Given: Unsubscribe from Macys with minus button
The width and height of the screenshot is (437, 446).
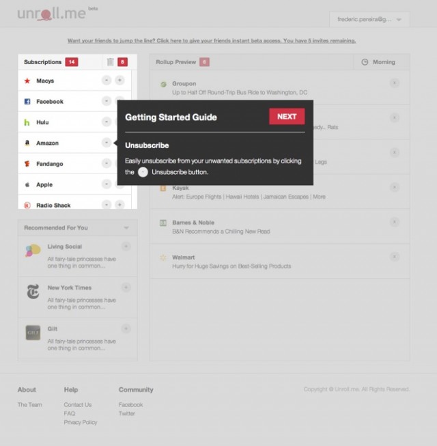Looking at the screenshot, I should (107, 80).
